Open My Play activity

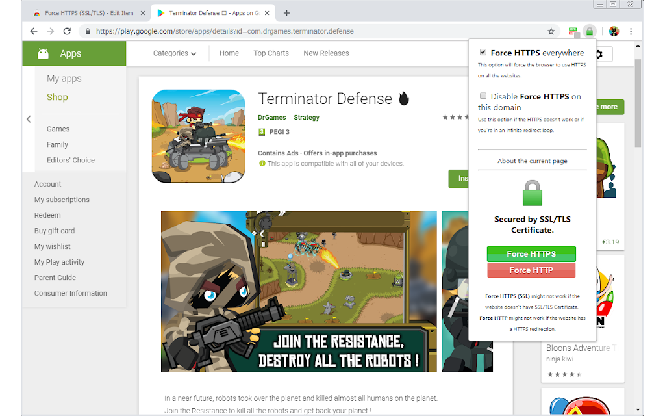click(59, 262)
